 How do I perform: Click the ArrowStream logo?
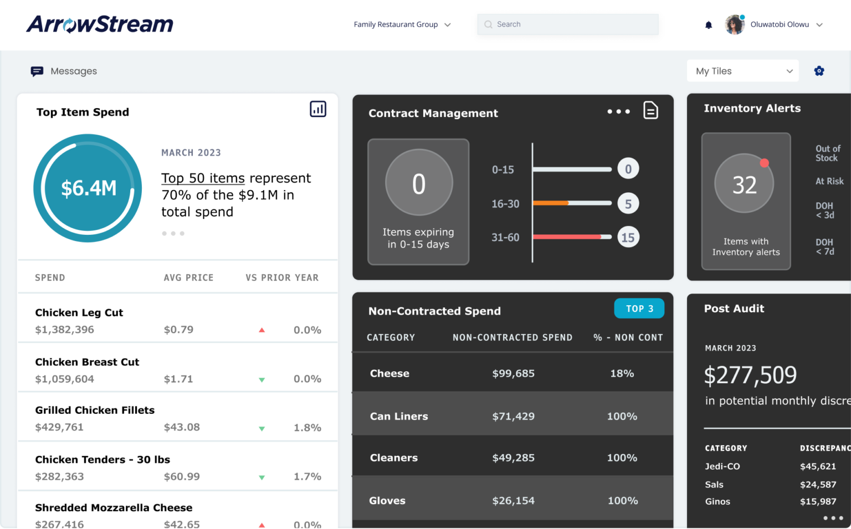pos(99,24)
